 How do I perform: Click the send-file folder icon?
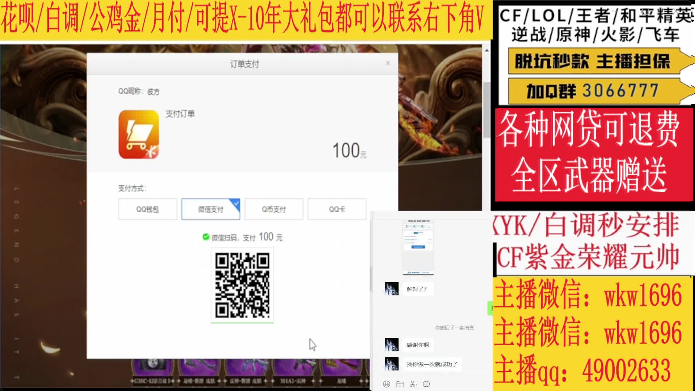(x=400, y=384)
